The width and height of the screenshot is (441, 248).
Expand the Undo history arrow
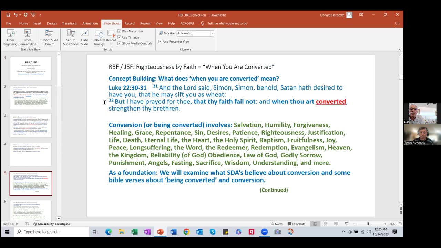pos(20,15)
